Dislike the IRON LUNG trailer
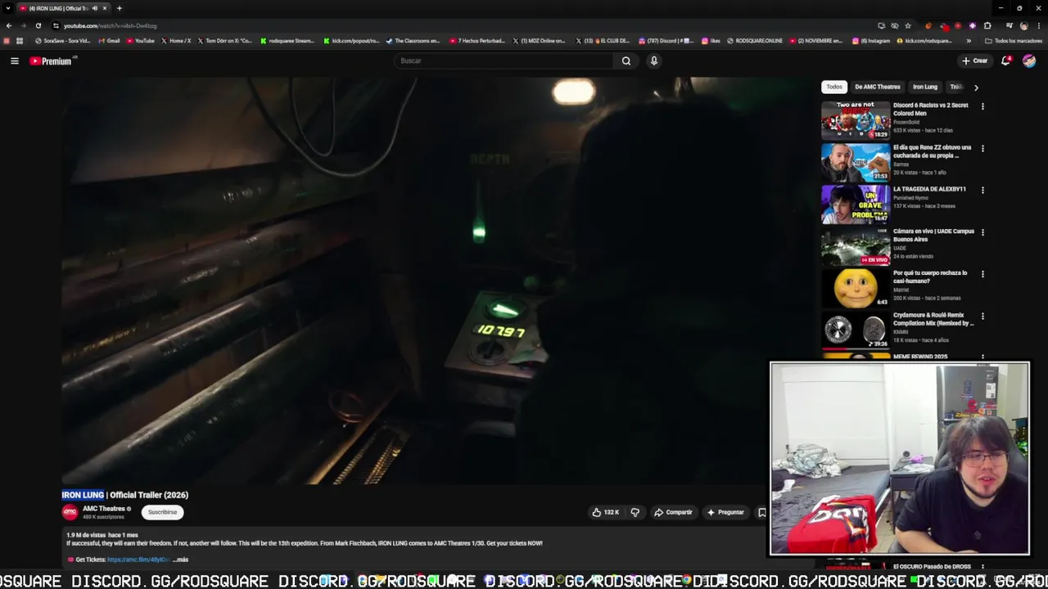The image size is (1048, 589). (x=635, y=512)
